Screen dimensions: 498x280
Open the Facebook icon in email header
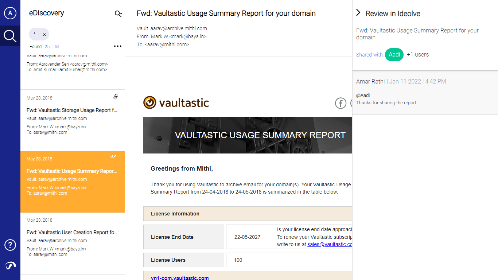click(x=341, y=103)
